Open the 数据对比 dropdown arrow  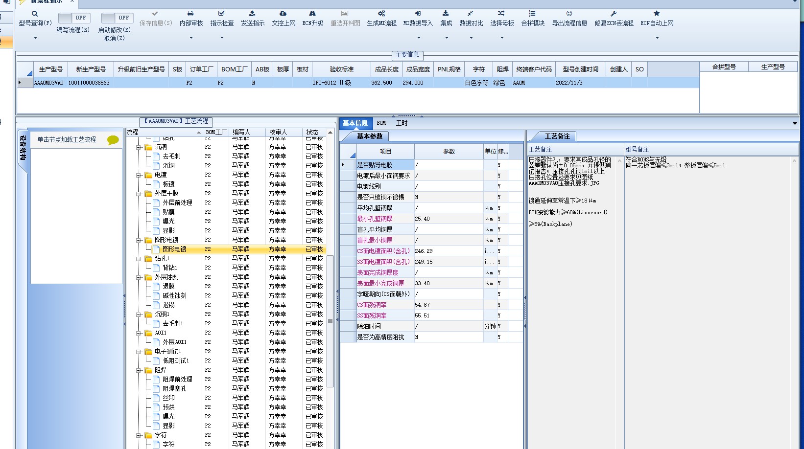click(x=471, y=38)
